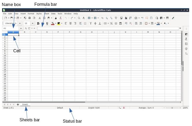Open the Borders dropdown arrow
Viewport: 192px width, 126px height.
[149, 23]
